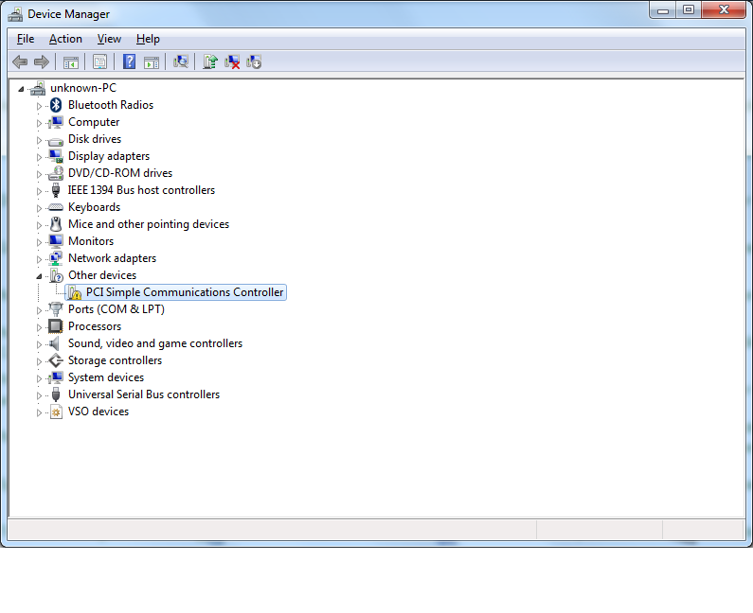Select Sound, video and game controllers
This screenshot has height=613, width=753.
pyautogui.click(x=155, y=343)
